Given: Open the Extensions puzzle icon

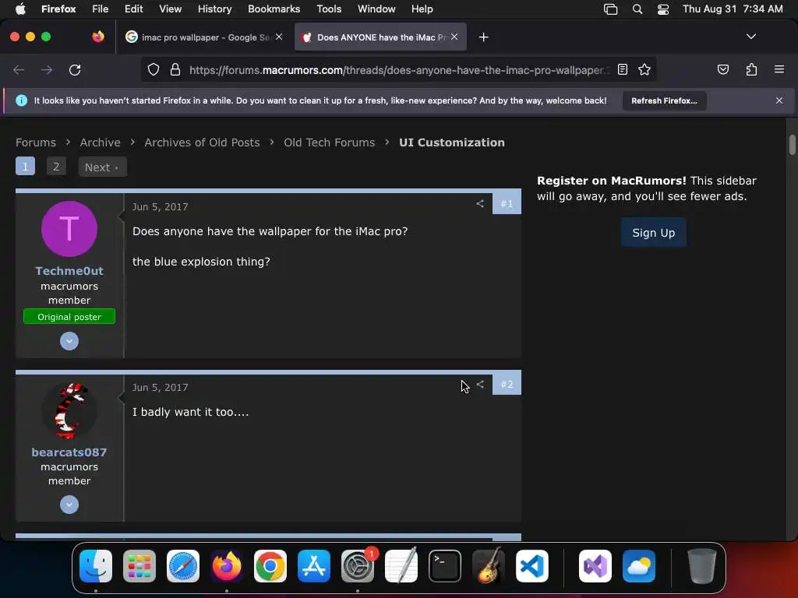Looking at the screenshot, I should 751,69.
